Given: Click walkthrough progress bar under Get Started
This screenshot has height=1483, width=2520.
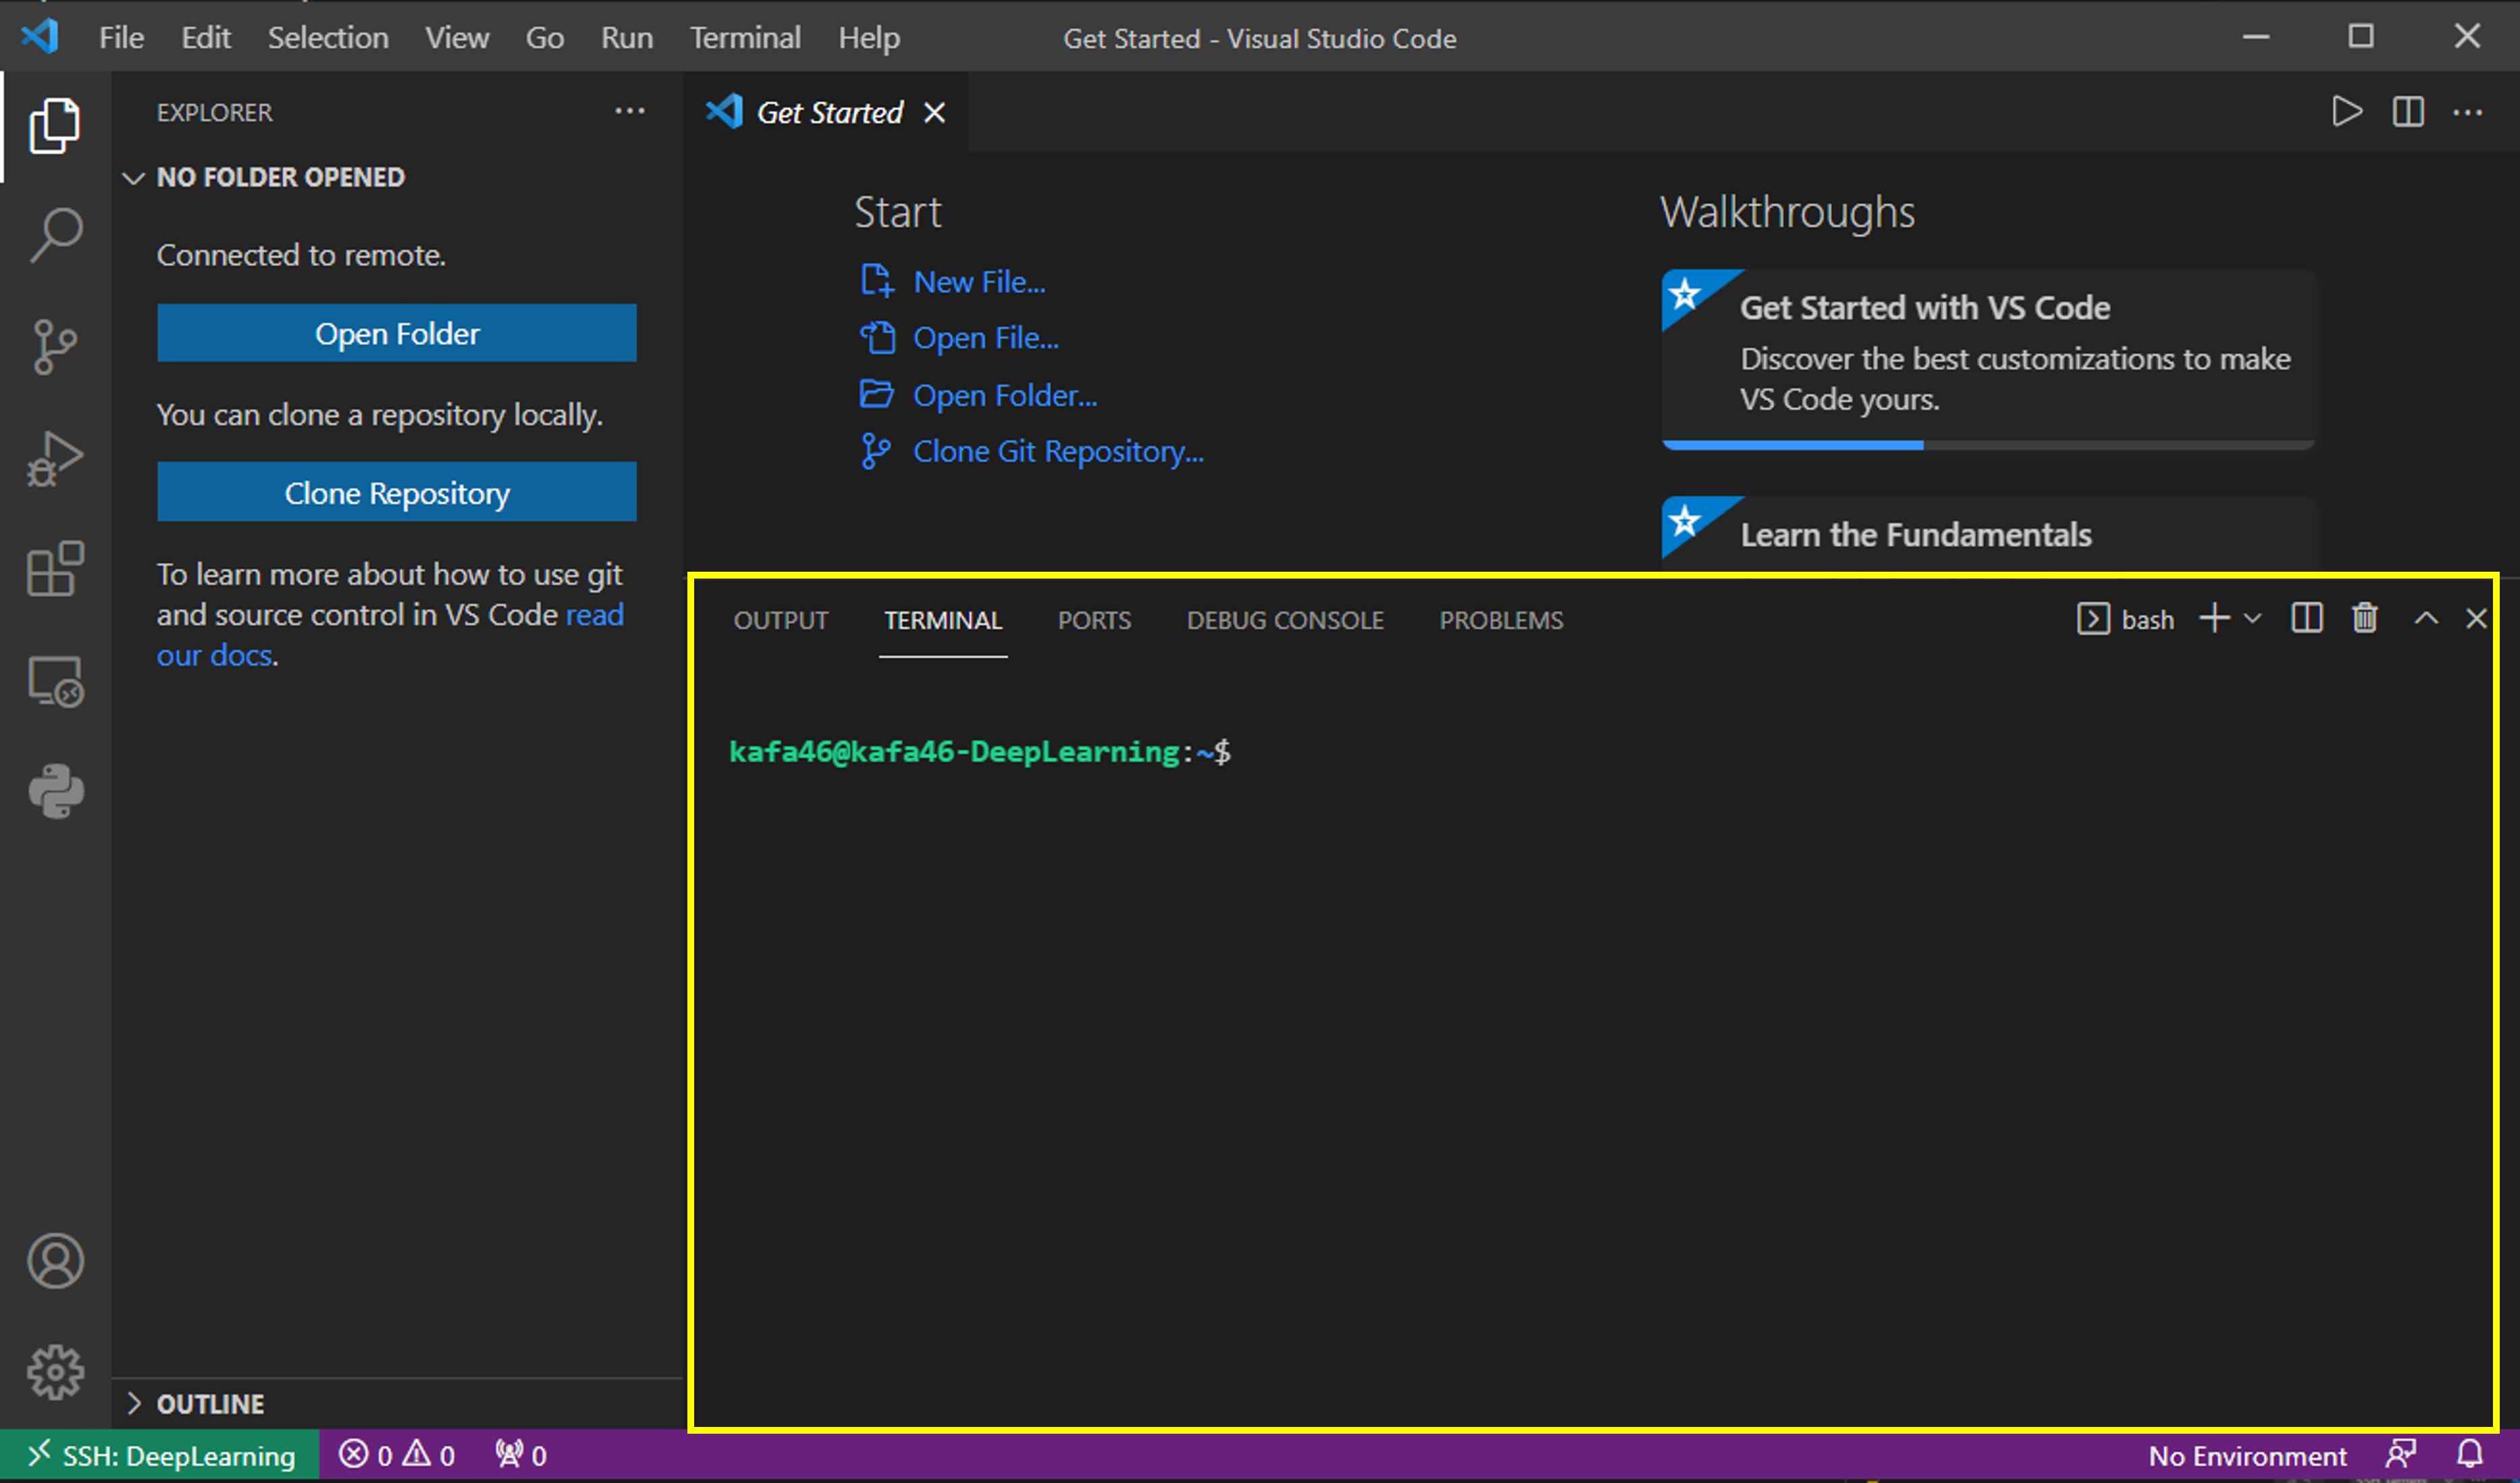Looking at the screenshot, I should click(1988, 445).
